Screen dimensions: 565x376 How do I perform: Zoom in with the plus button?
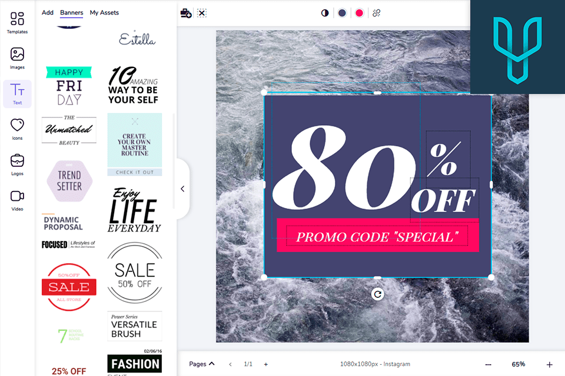pos(550,364)
